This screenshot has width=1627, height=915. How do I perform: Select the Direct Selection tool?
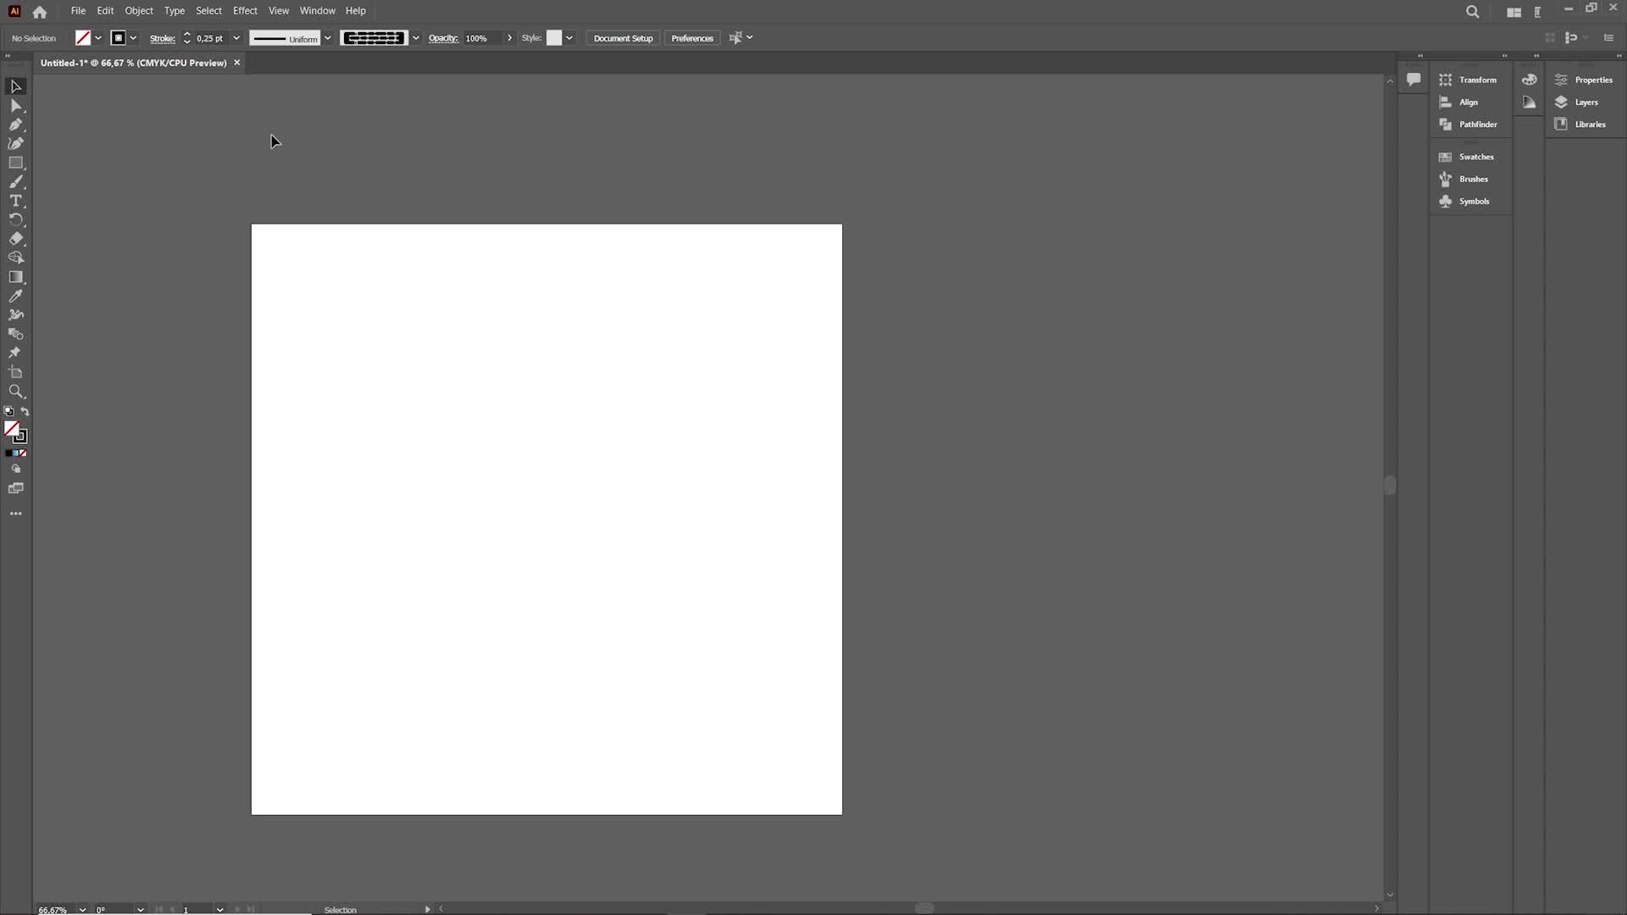15,106
